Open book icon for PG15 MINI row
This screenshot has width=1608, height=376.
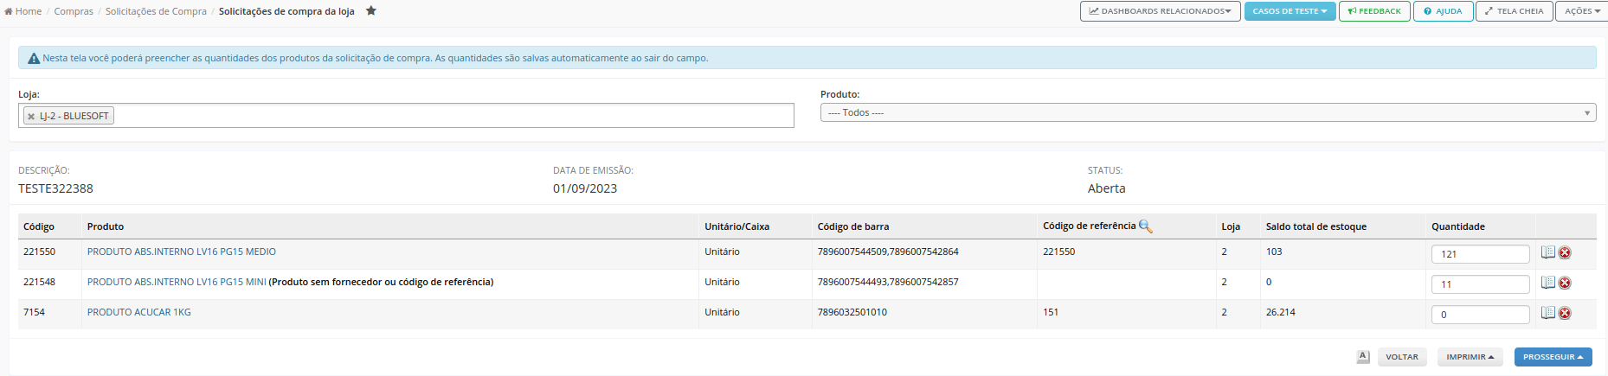point(1548,283)
